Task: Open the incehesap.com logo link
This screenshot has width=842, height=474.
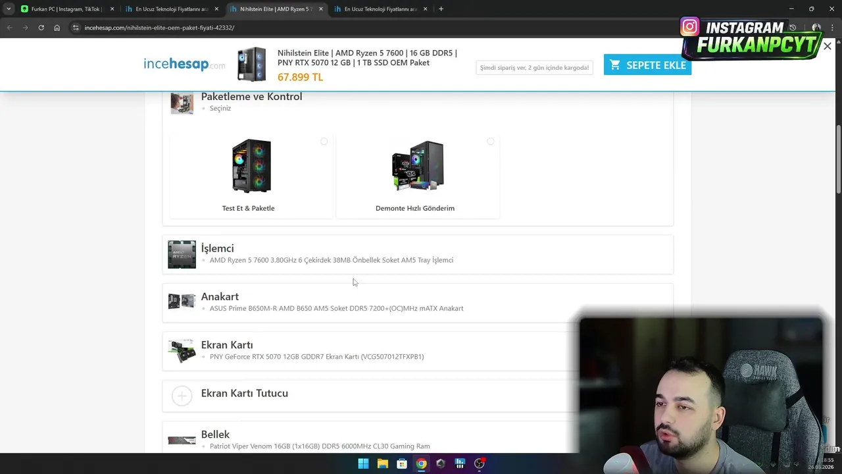Action: tap(184, 65)
